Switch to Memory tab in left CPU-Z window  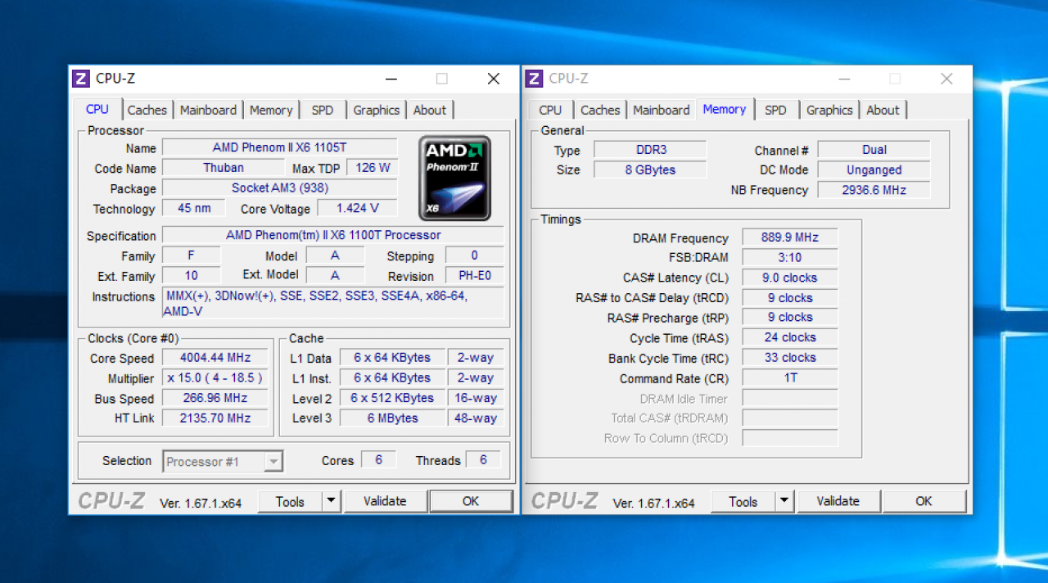(271, 110)
